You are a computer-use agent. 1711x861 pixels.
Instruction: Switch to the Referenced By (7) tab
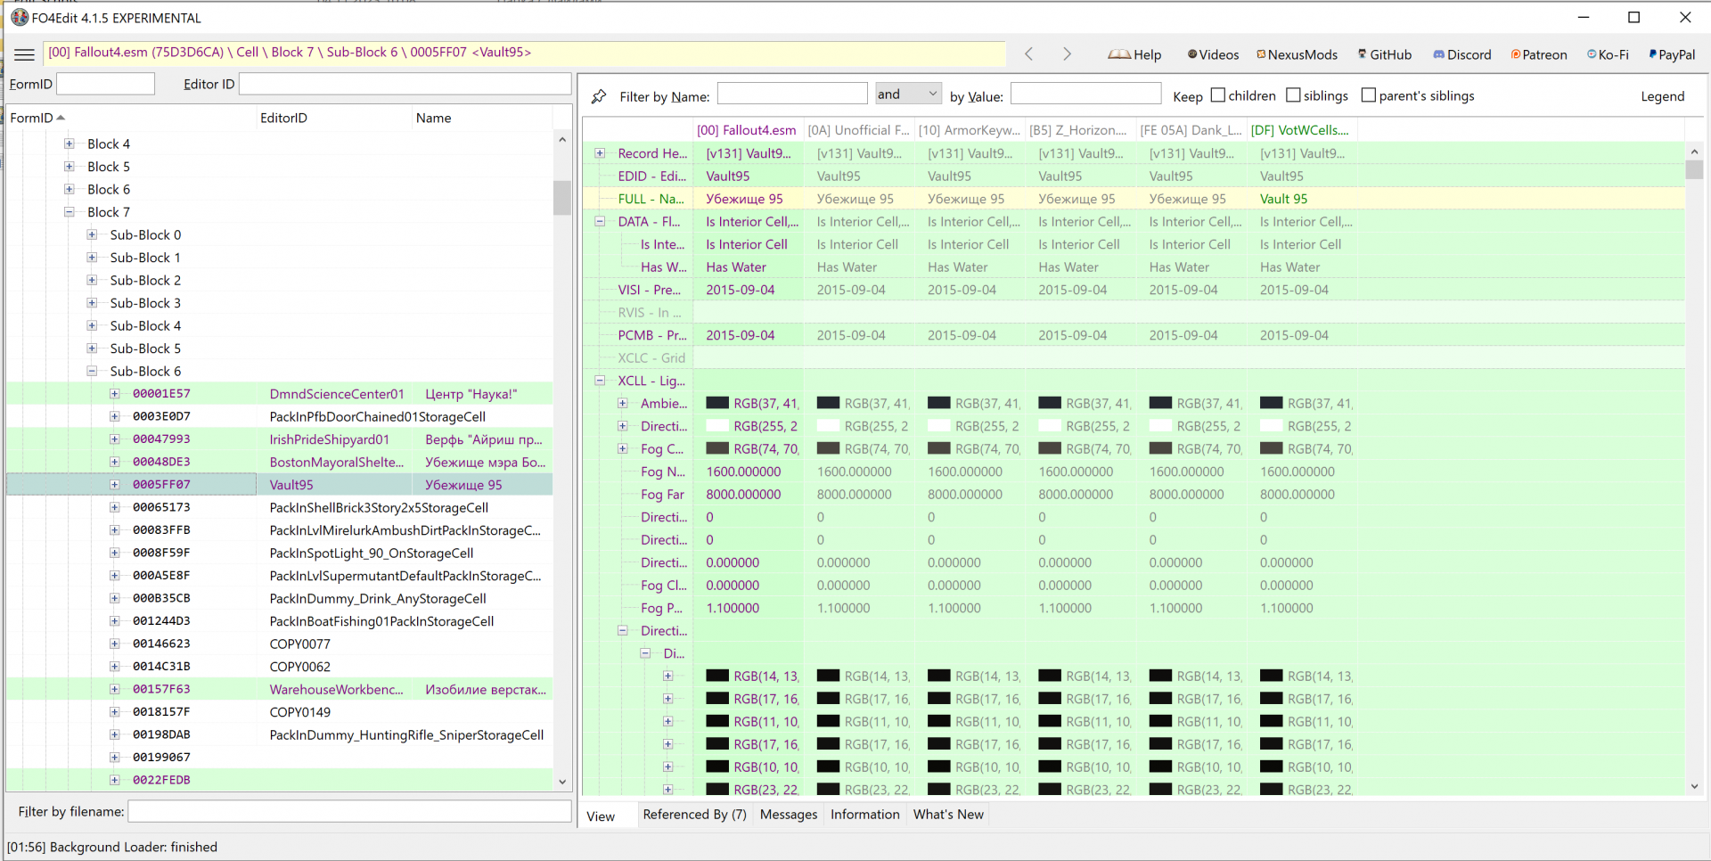tap(694, 815)
